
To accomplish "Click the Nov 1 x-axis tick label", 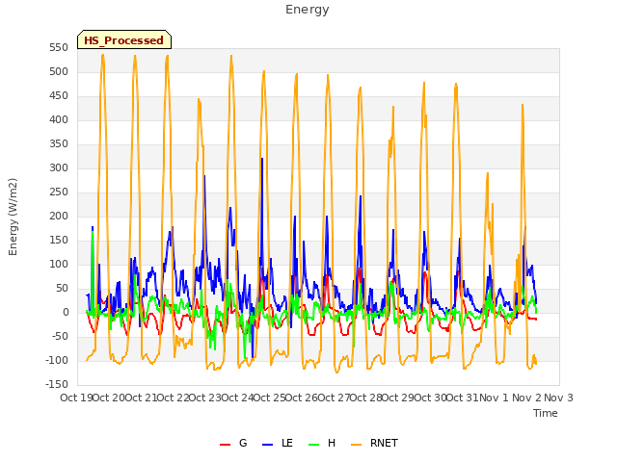I will [x=495, y=398].
